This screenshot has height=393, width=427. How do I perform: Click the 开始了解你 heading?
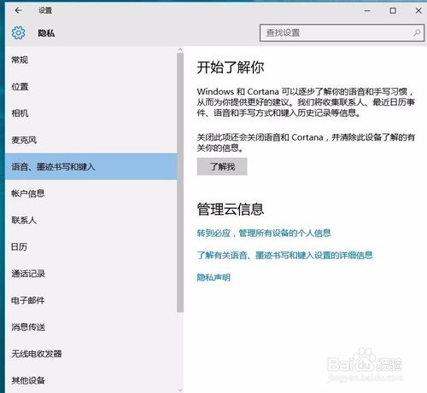click(x=231, y=67)
